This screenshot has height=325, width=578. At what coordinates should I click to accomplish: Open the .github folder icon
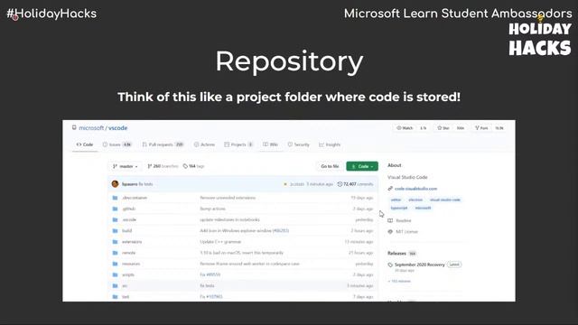[x=115, y=209]
